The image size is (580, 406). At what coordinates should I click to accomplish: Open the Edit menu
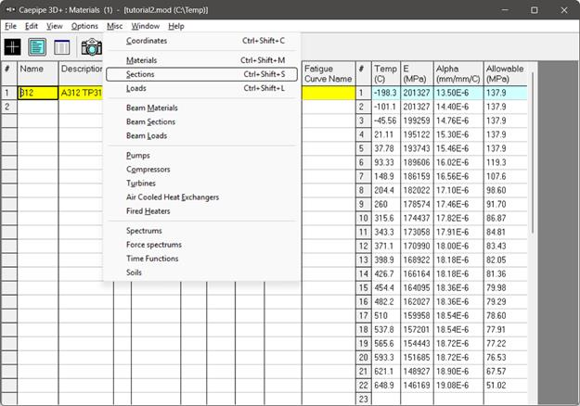(x=32, y=26)
